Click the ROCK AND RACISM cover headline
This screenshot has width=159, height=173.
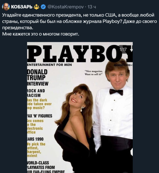(36, 93)
